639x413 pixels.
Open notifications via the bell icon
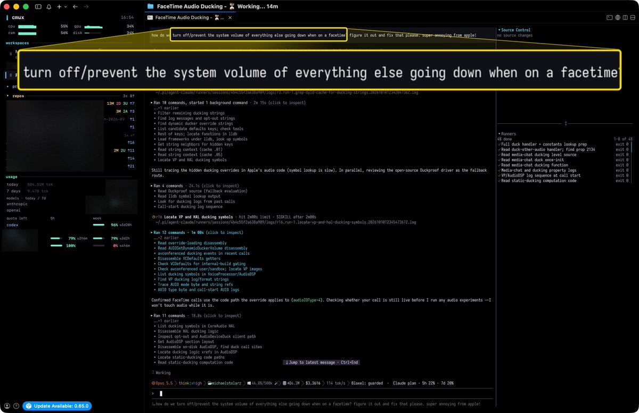pos(49,6)
